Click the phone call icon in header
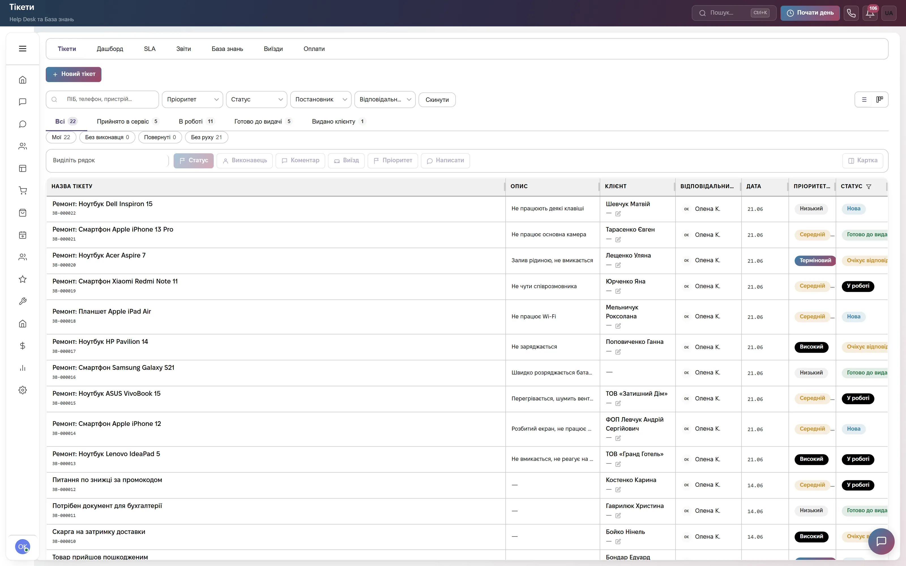 click(x=851, y=13)
